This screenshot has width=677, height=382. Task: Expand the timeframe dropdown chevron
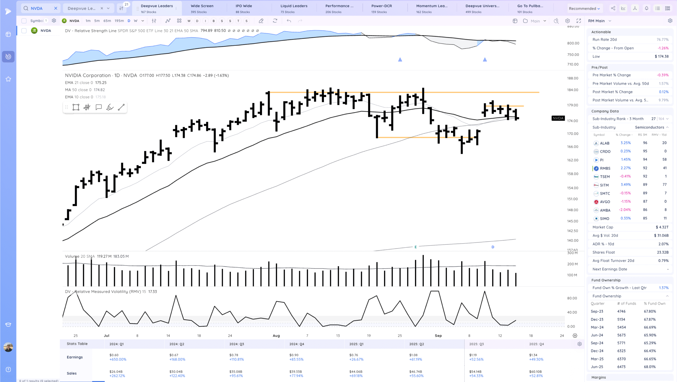(x=143, y=21)
